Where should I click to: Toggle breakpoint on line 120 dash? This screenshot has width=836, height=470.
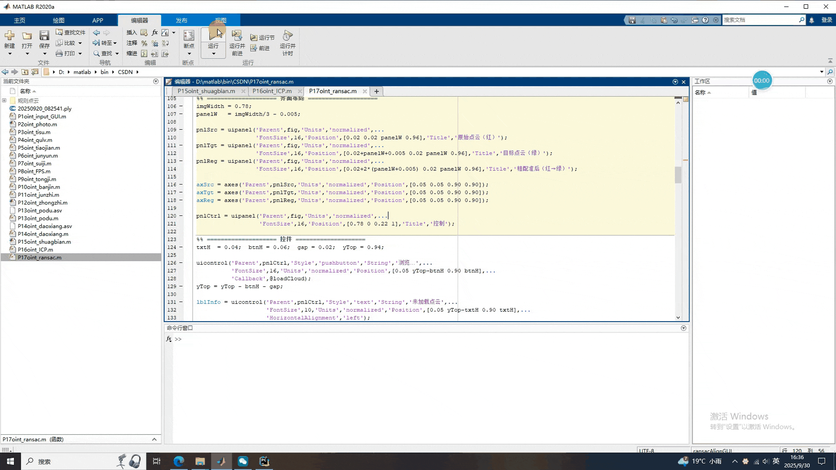[181, 216]
